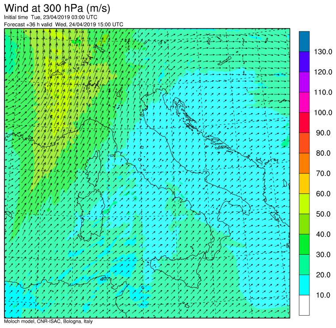Pick the magenta swatch between 100 and 110
This screenshot has width=336, height=328.
[x=304, y=102]
